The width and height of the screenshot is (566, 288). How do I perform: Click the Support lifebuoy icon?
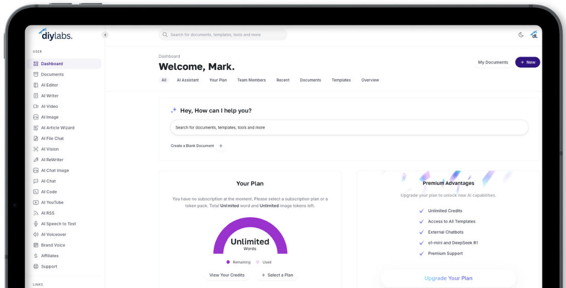click(x=36, y=266)
